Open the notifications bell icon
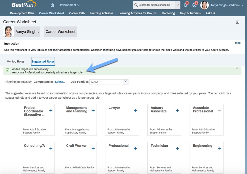The width and height of the screenshot is (247, 174). click(185, 5)
